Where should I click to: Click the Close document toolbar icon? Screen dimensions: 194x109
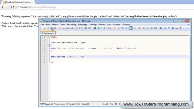pos(59,28)
